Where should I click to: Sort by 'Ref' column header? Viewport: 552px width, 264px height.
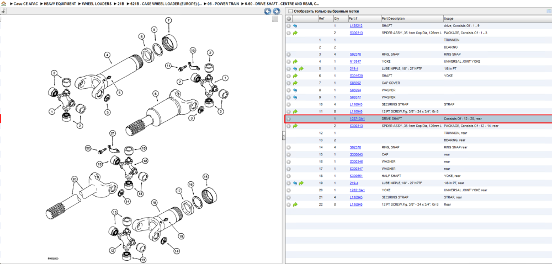[325, 19]
